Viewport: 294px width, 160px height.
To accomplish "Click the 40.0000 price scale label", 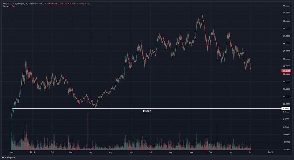I will point(286,51).
